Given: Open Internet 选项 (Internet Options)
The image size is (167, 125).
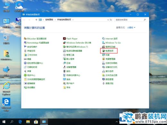Looking at the screenshot, I should [x=110, y=39].
